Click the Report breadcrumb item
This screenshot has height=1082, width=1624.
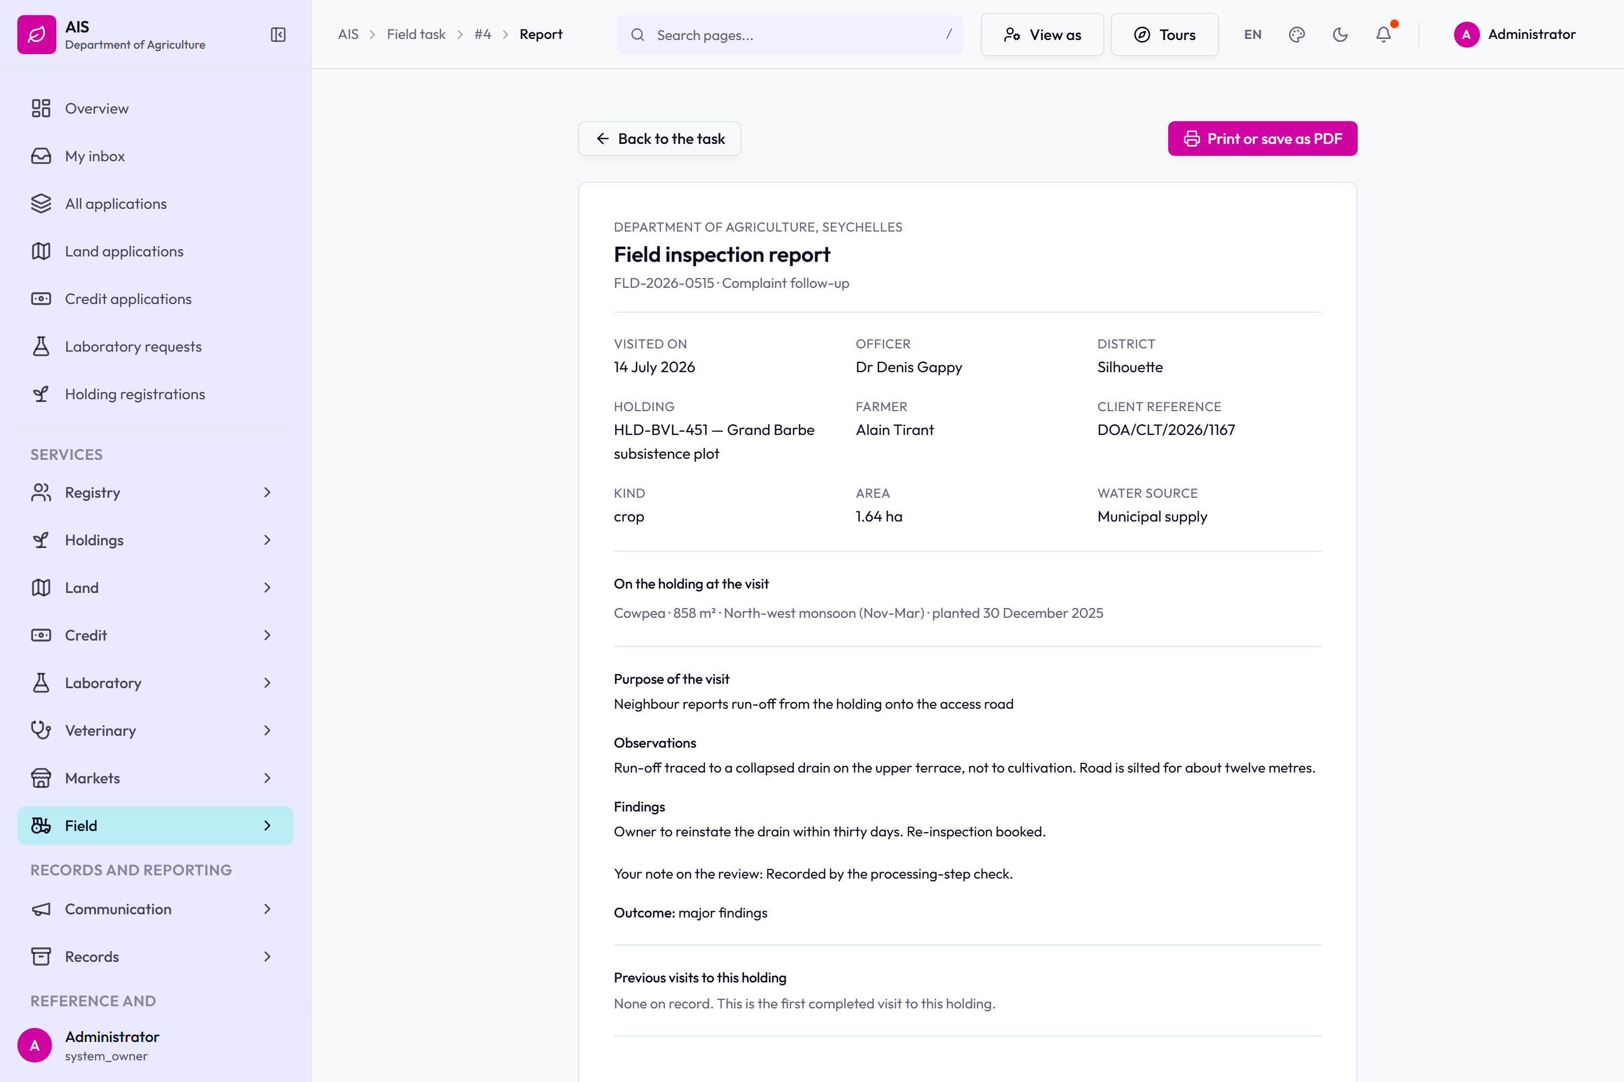(541, 35)
